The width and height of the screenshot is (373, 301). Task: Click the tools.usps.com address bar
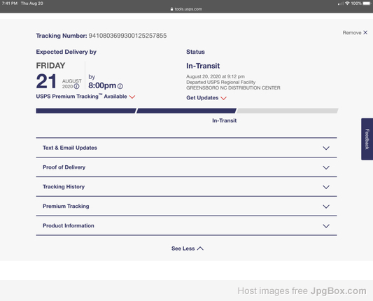click(x=186, y=9)
